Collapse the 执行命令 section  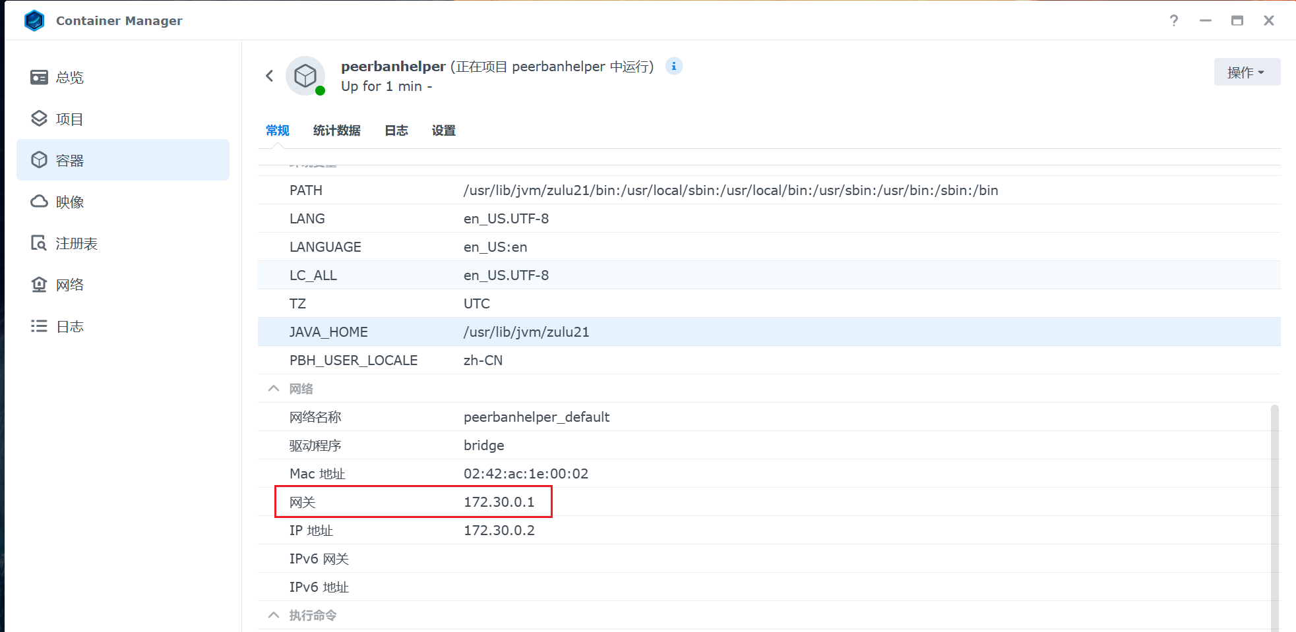click(274, 615)
